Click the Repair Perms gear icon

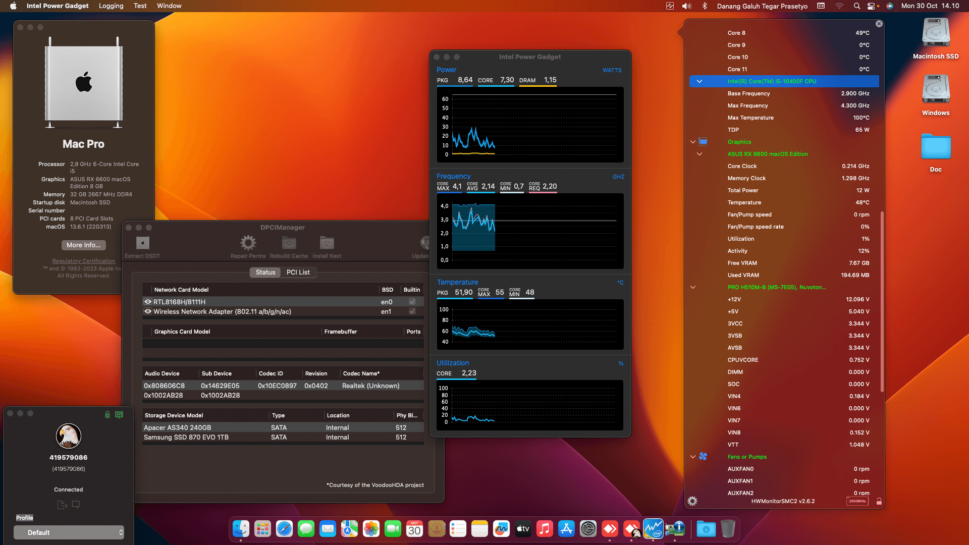(x=248, y=243)
